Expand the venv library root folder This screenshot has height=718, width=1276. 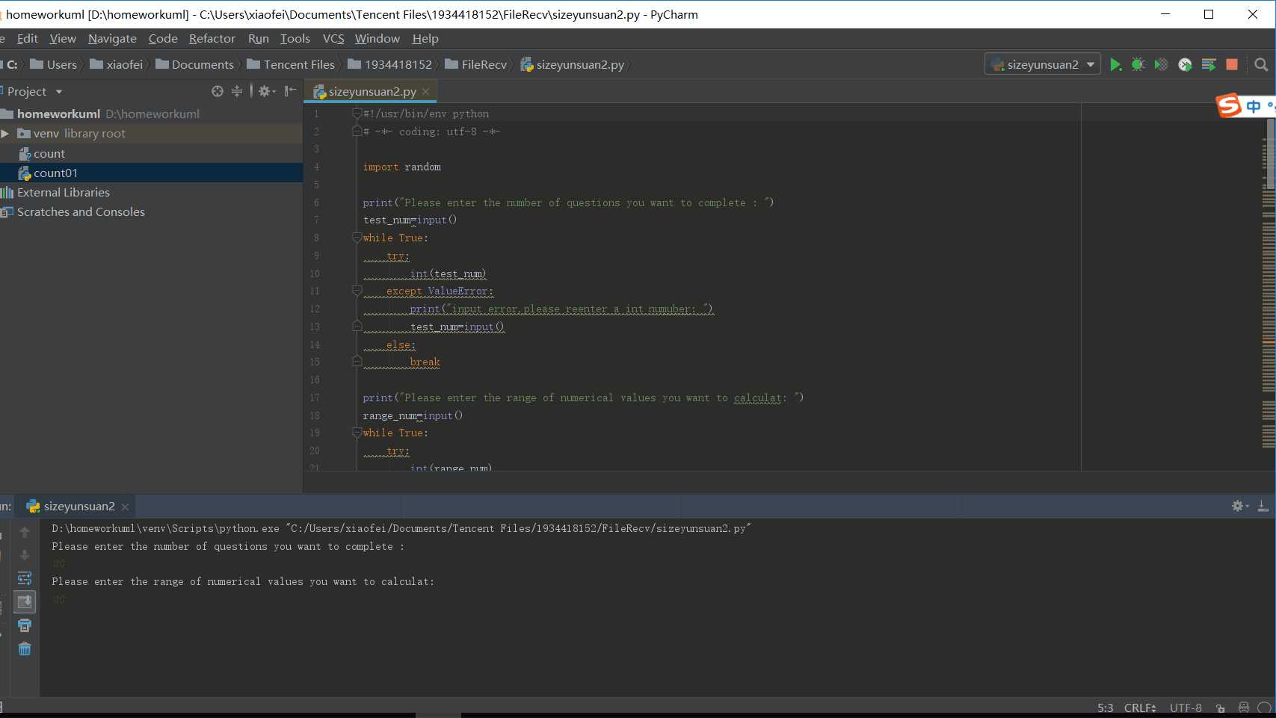(5, 133)
